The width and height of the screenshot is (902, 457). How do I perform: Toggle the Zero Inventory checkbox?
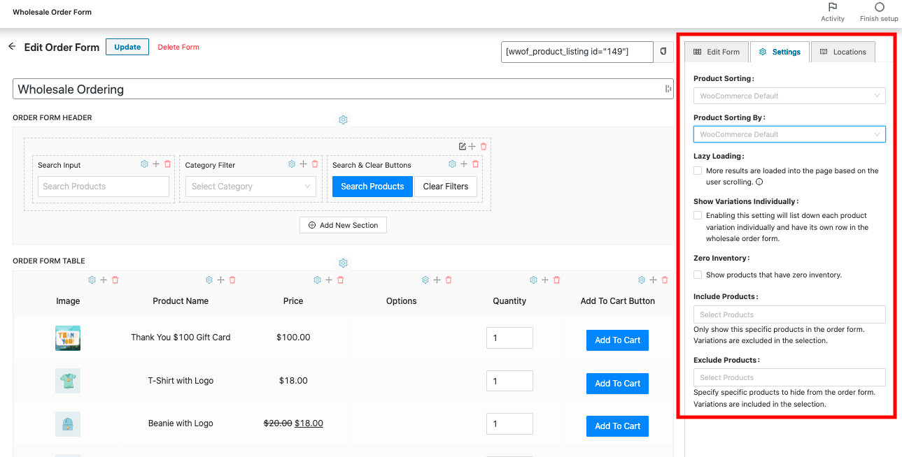(x=698, y=275)
